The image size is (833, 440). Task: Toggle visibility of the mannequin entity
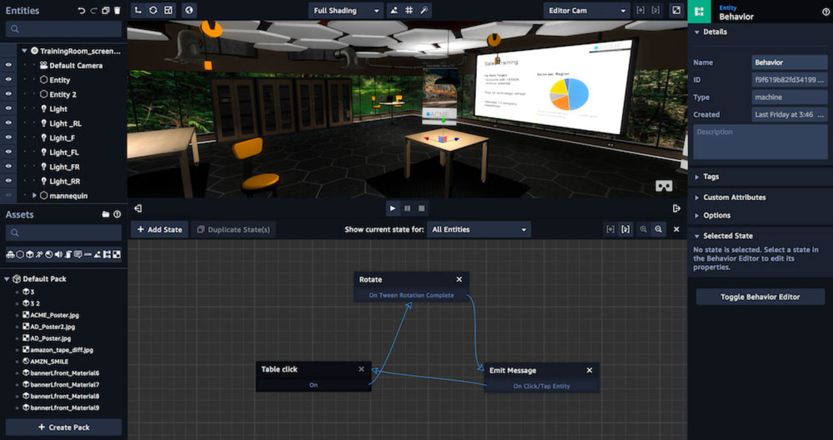[x=7, y=195]
